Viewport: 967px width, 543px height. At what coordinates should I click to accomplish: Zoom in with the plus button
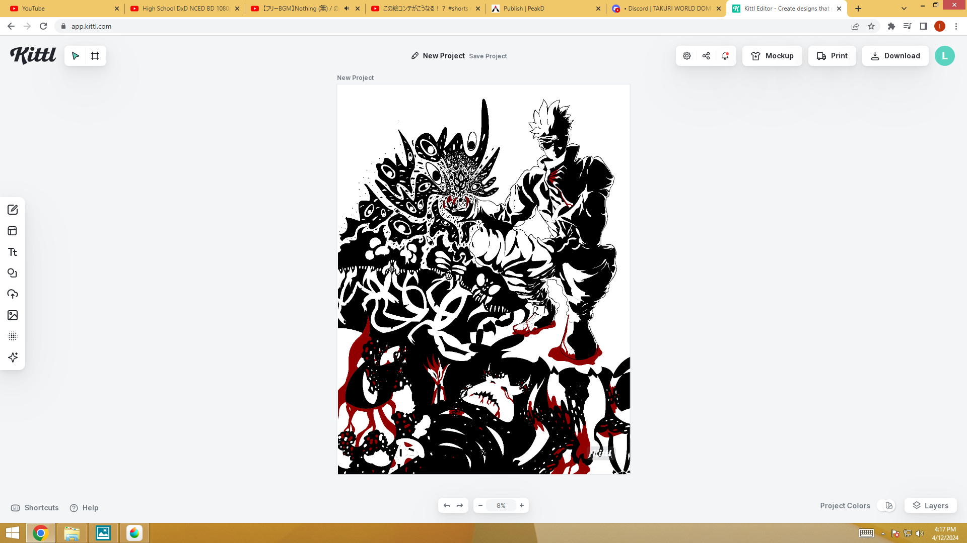[x=522, y=505]
